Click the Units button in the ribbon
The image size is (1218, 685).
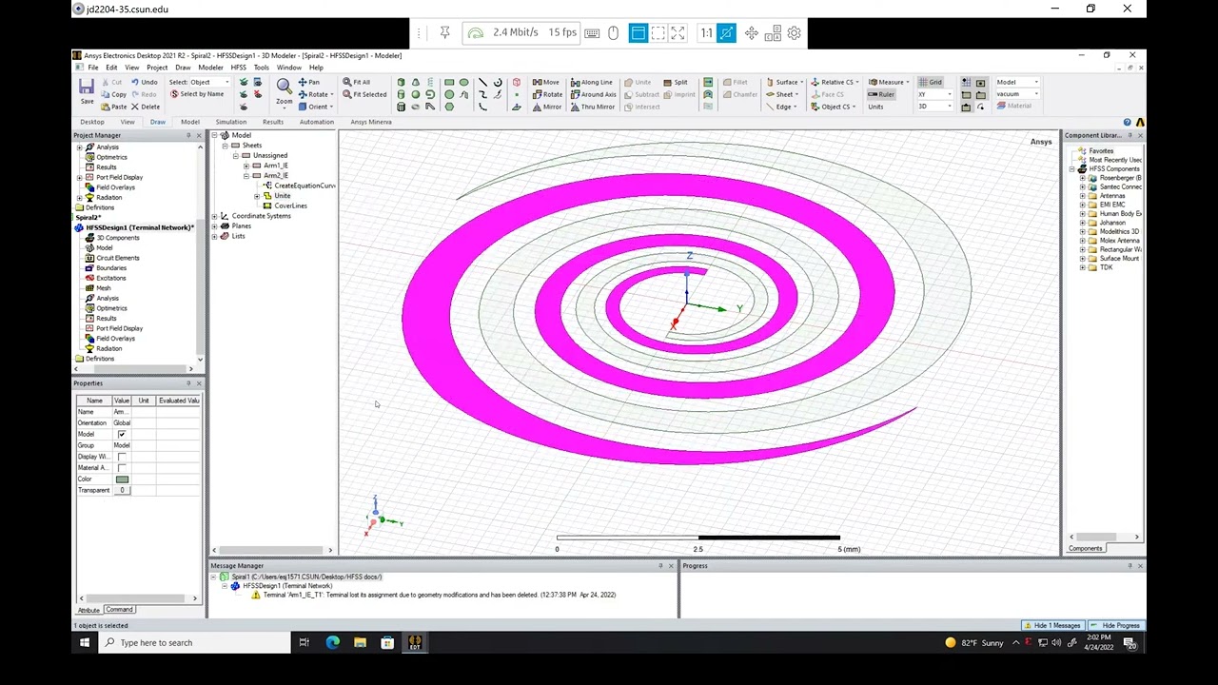pos(875,107)
